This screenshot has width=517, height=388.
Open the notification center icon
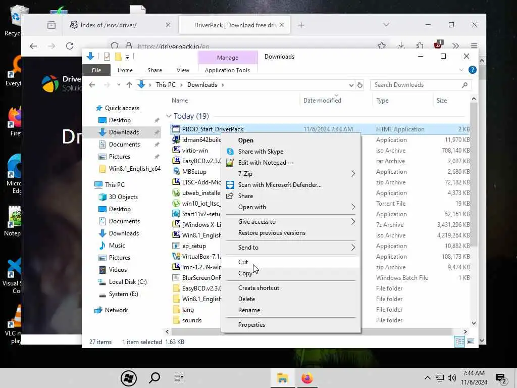pyautogui.click(x=501, y=379)
